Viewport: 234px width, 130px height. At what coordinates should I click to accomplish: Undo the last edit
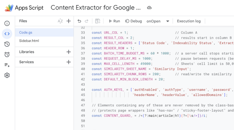click(79, 21)
